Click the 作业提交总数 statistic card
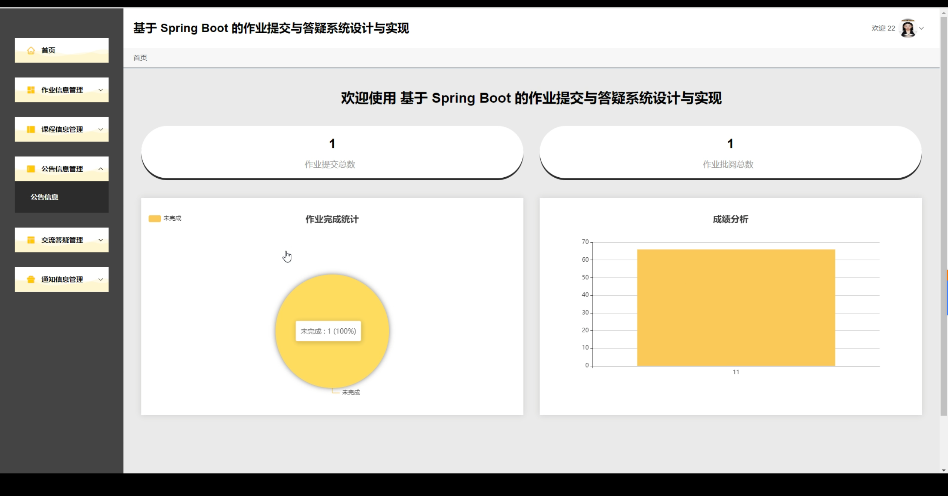The image size is (948, 496). [x=332, y=153]
